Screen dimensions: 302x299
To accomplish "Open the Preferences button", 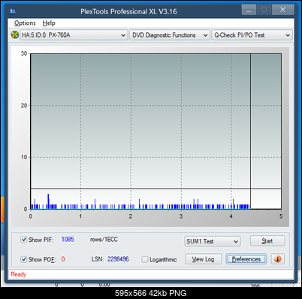I will (246, 259).
